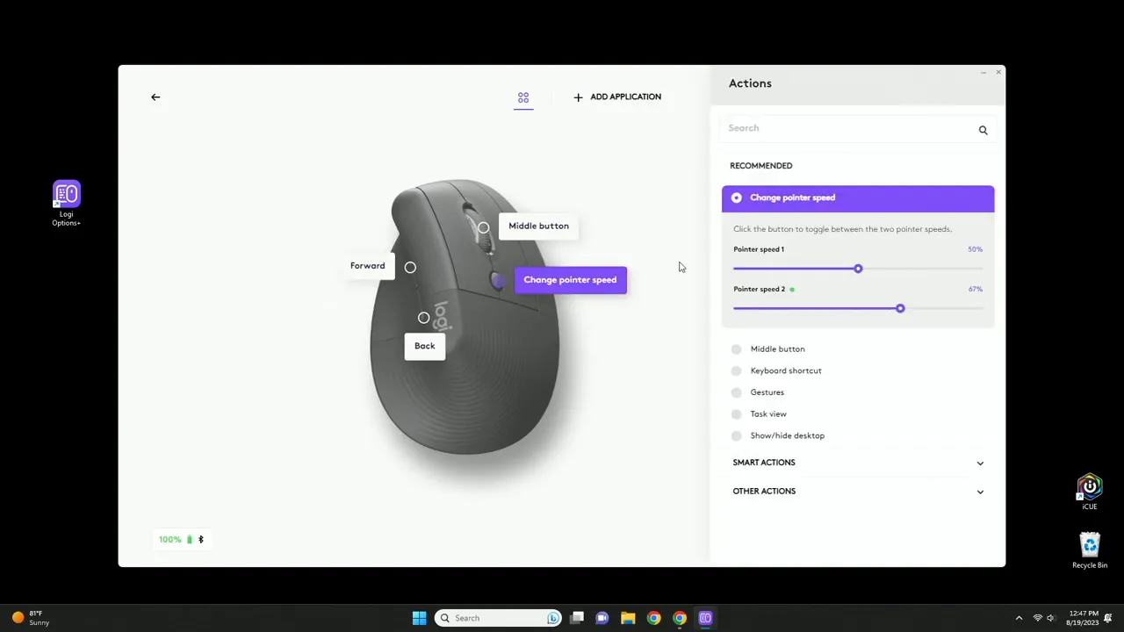The height and width of the screenshot is (632, 1124).
Task: Click the Back button label on the mouse
Action: tap(424, 345)
